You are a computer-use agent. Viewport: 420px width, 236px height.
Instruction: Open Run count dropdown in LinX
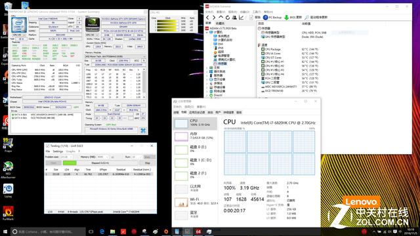pos(136,157)
